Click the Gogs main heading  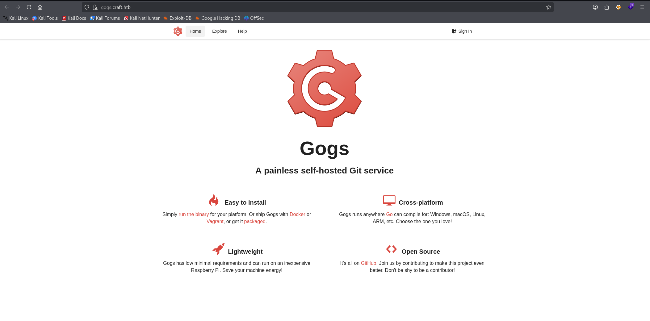click(x=325, y=148)
